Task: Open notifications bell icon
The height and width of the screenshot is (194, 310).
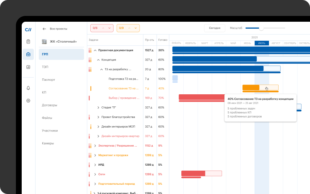Action: click(x=28, y=88)
